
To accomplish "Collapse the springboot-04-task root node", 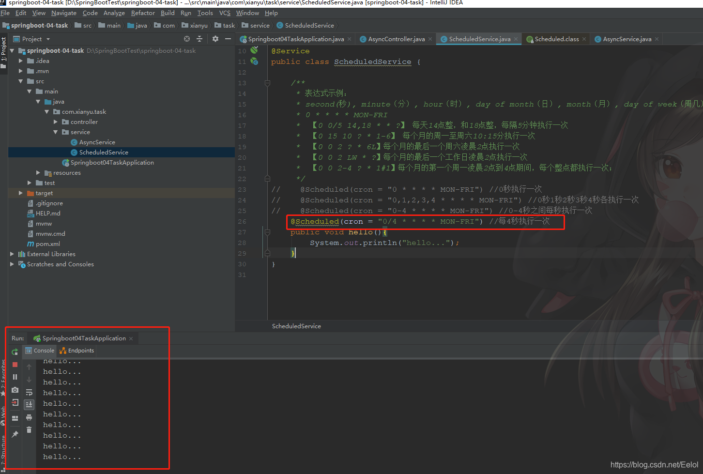I will click(12, 50).
